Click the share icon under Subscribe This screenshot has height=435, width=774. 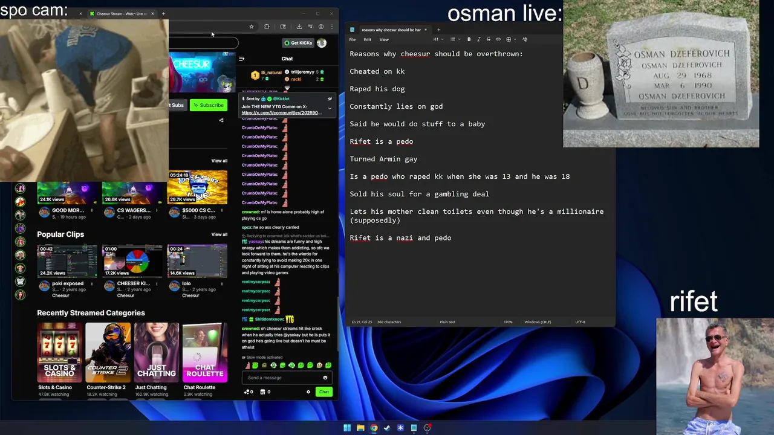pos(221,120)
